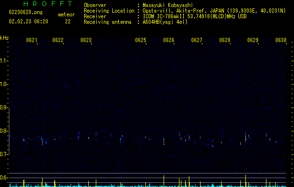This screenshot has width=294, height=187.
Task: Click the 0.6 frequency axis label
Action: tap(4, 178)
